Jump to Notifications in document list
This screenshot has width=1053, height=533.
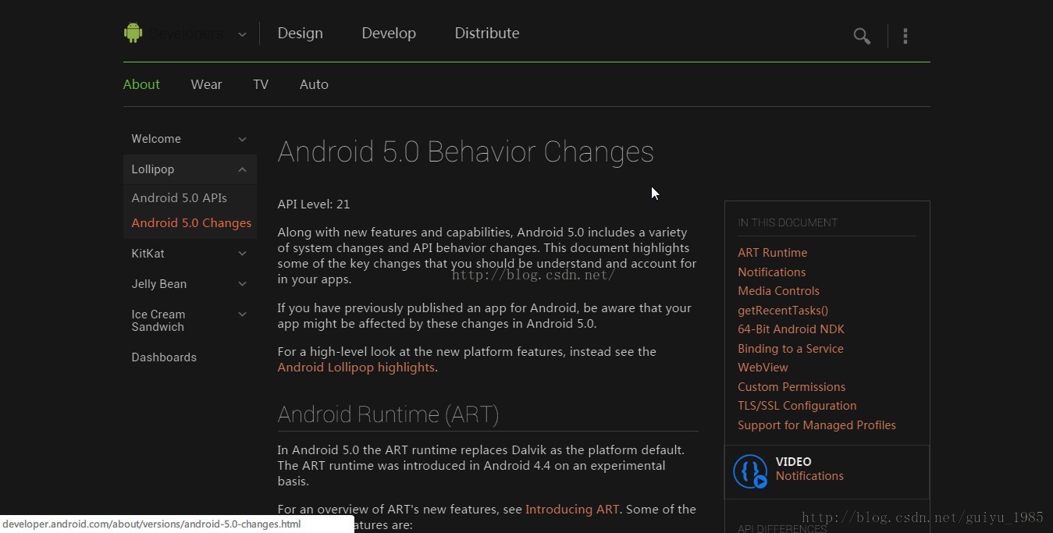coord(772,272)
